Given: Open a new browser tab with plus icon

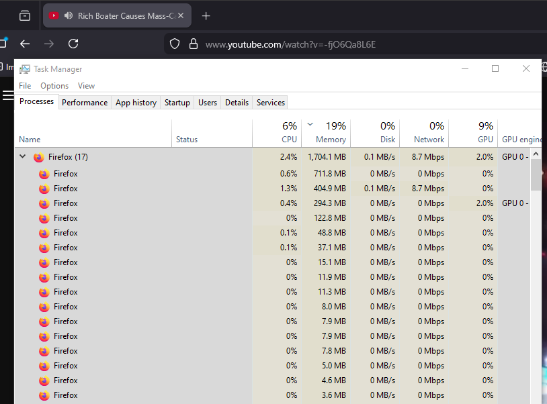Looking at the screenshot, I should point(206,16).
